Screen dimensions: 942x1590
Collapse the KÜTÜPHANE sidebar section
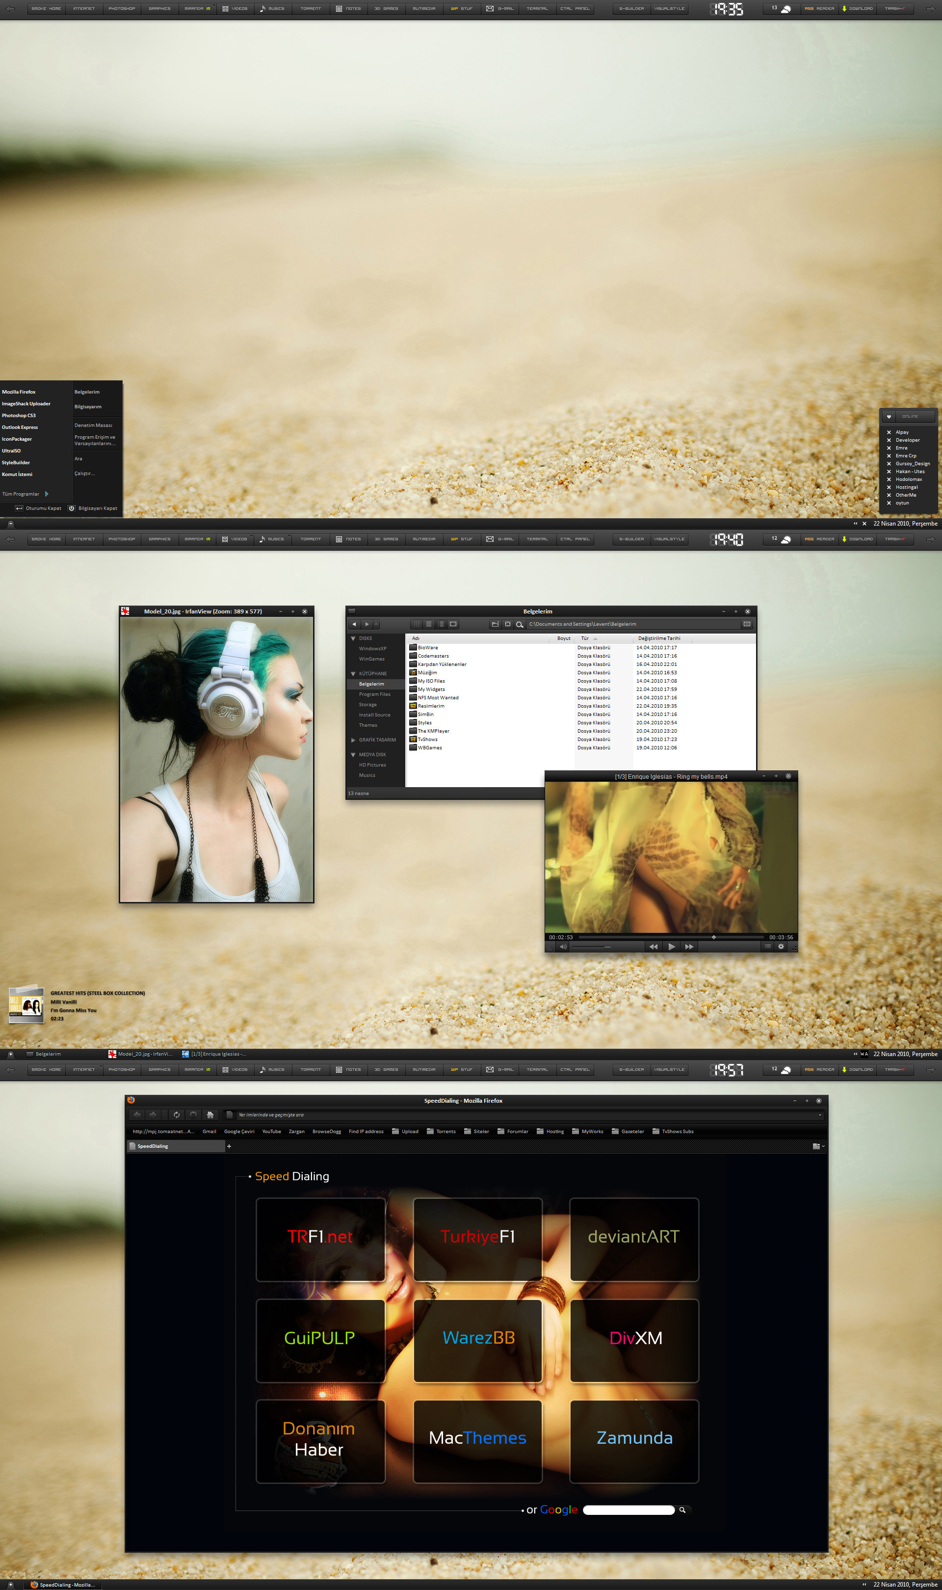click(x=353, y=673)
